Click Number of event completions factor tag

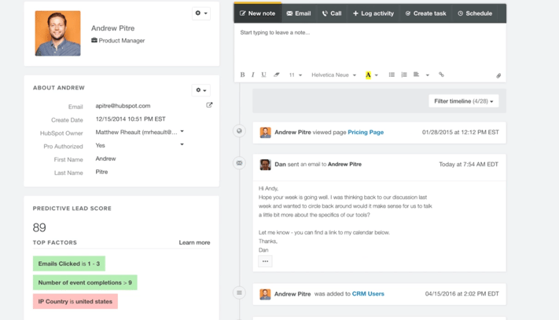(85, 282)
